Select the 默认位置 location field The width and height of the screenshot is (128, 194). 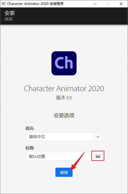(59, 156)
